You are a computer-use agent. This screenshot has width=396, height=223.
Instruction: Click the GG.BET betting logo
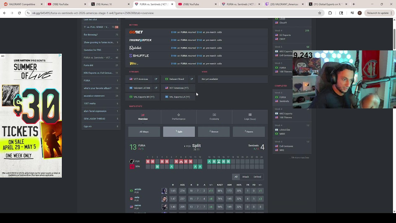[136, 32]
